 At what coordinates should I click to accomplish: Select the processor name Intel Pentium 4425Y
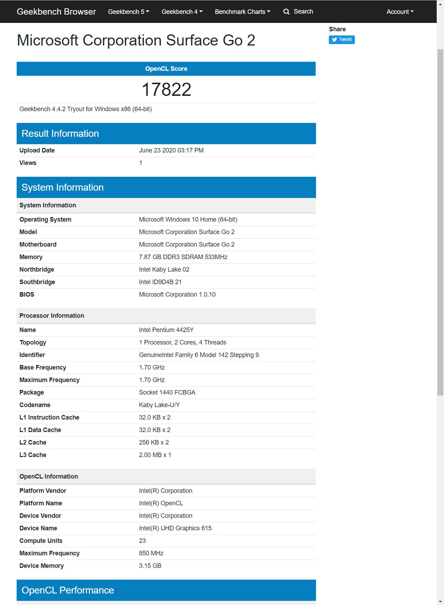(166, 330)
